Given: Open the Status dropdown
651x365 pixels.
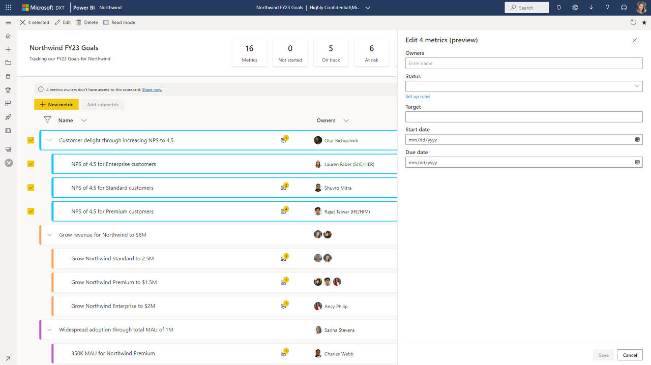Looking at the screenshot, I should [x=524, y=86].
